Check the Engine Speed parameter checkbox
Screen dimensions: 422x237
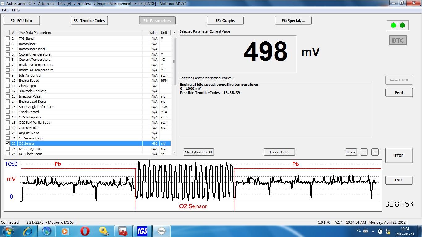[8, 81]
